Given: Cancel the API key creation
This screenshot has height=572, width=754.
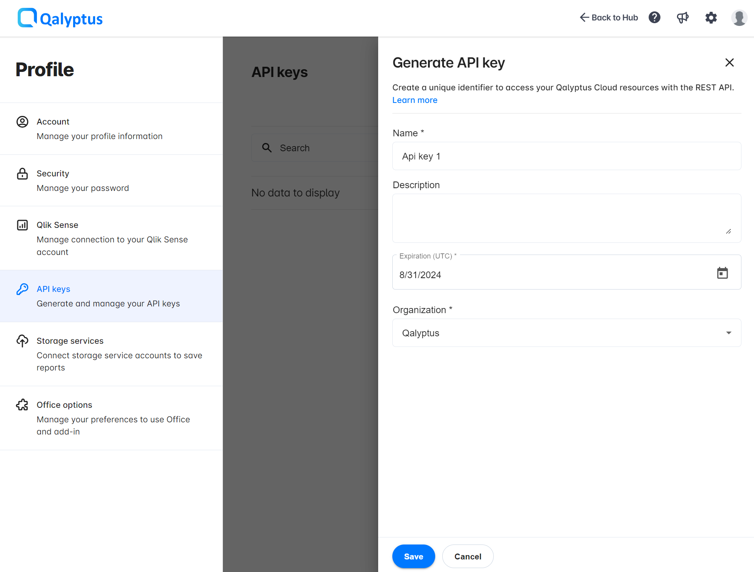Looking at the screenshot, I should tap(467, 556).
